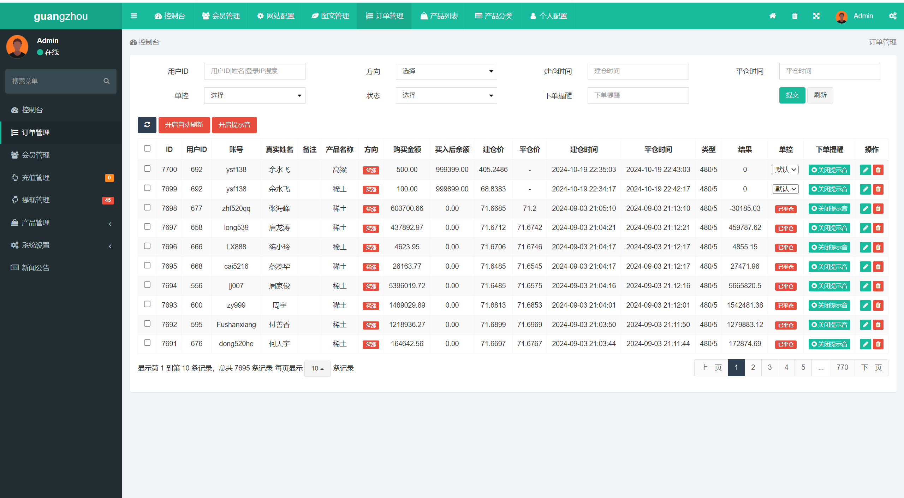The width and height of the screenshot is (904, 498).
Task: Open the 订单管理 top navigation tab
Action: coord(386,15)
